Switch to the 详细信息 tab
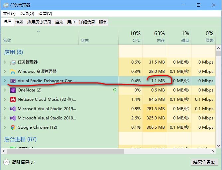 click(x=87, y=22)
